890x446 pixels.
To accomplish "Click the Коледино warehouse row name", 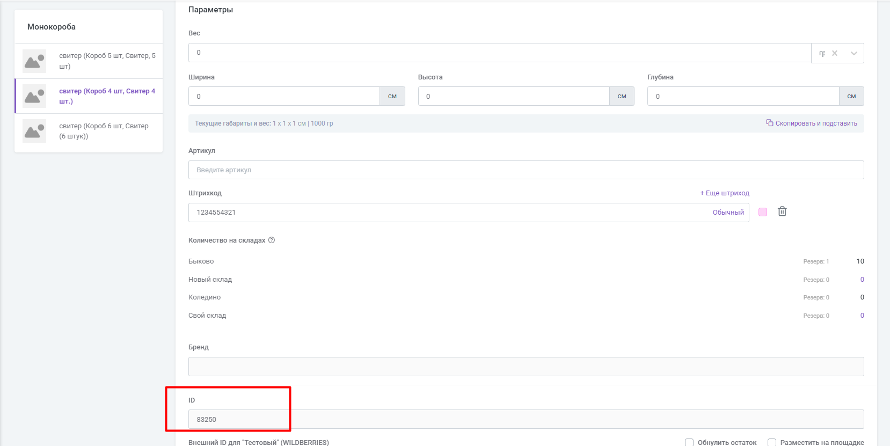I will tap(205, 297).
